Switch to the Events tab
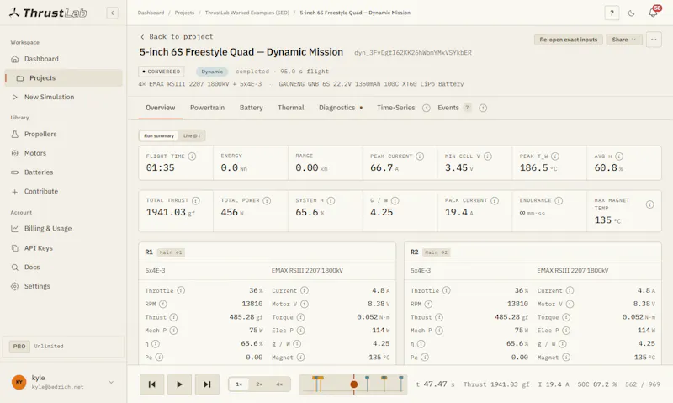The height and width of the screenshot is (403, 673). click(x=453, y=108)
